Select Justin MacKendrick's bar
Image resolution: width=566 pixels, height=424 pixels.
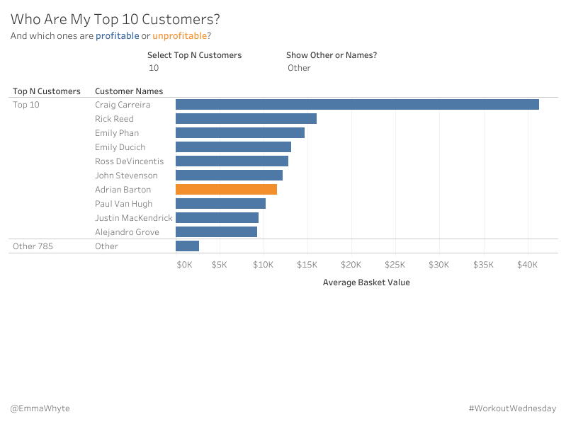217,218
